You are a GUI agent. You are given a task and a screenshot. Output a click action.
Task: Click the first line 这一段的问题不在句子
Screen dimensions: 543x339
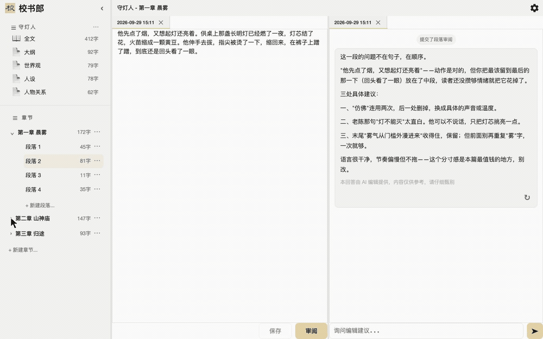coord(384,57)
